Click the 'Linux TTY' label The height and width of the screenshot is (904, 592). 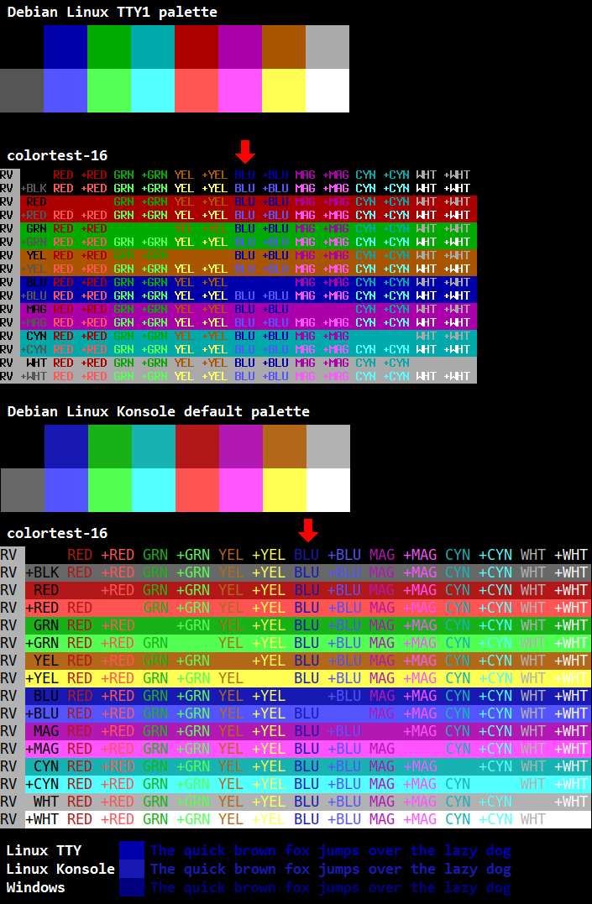point(44,850)
